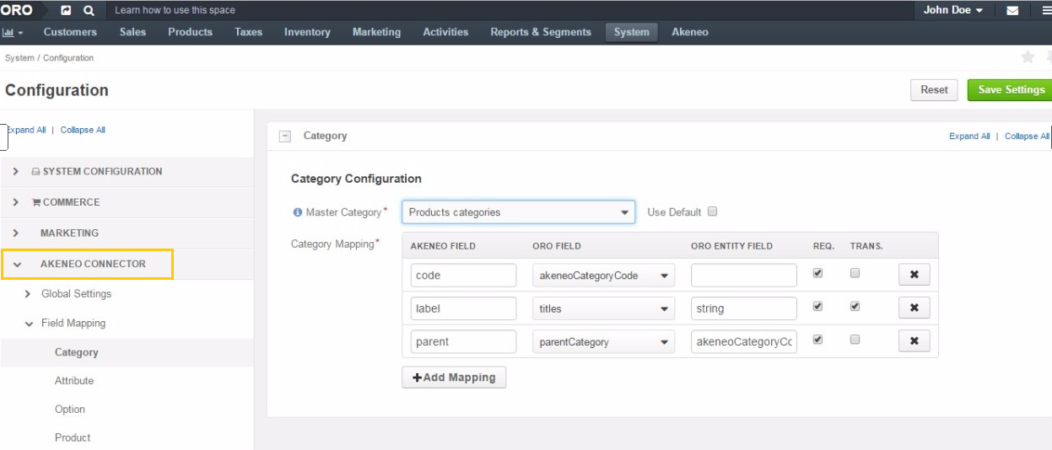Open the akeneoCategoryCode Oro field dropdown
Viewport: 1052px width, 450px height.
603,276
